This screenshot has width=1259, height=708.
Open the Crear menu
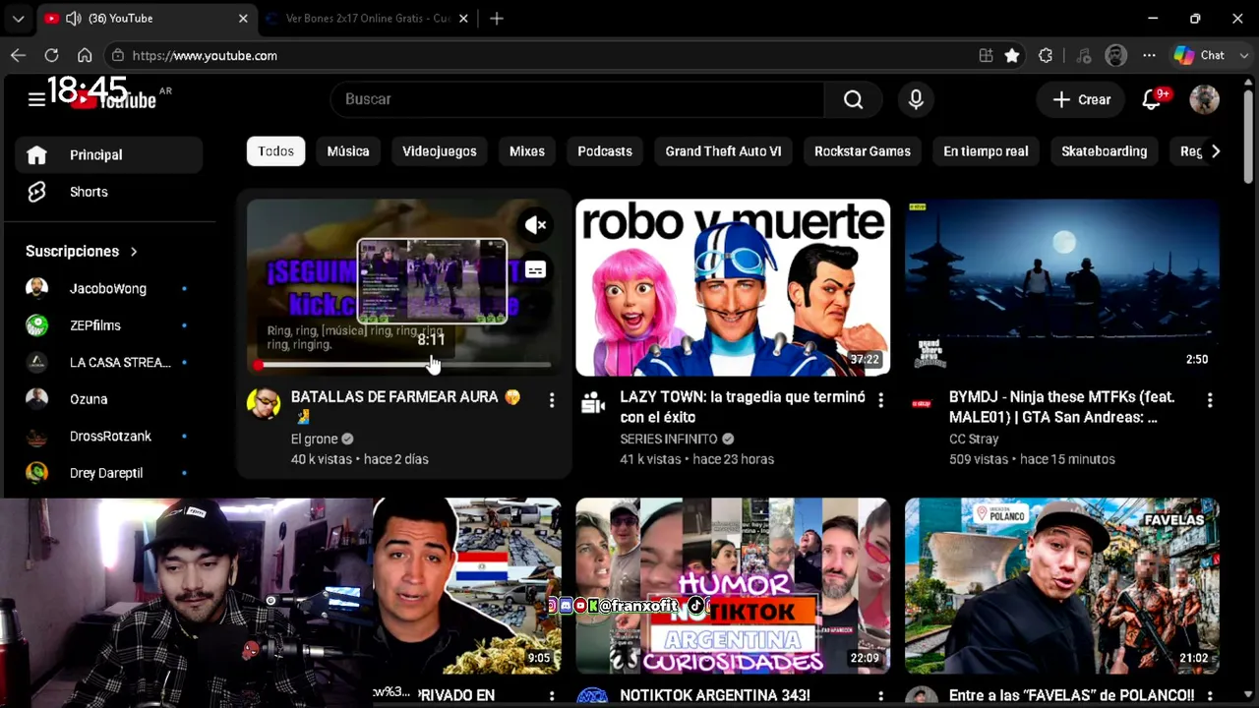coord(1081,99)
